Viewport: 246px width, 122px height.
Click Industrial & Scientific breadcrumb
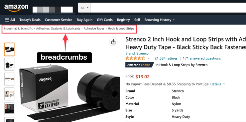[18, 29]
